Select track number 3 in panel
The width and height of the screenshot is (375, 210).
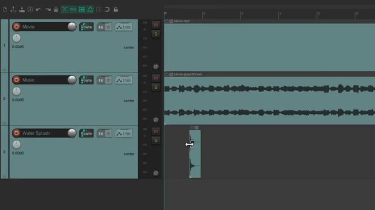[x=4, y=152]
